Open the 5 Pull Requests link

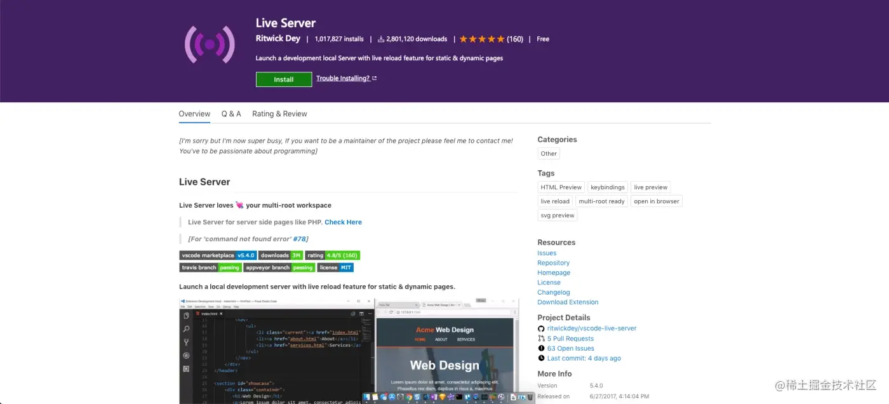pos(570,339)
